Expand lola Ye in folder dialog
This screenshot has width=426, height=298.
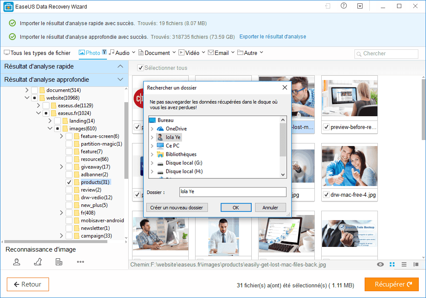(x=152, y=138)
